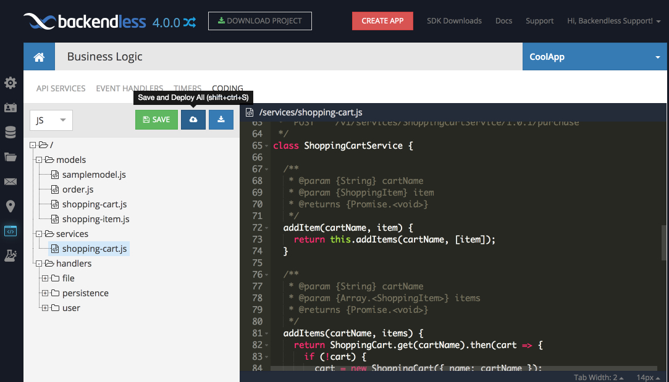Open the Hi, Backendless Support user menu
669x382 pixels.
613,21
